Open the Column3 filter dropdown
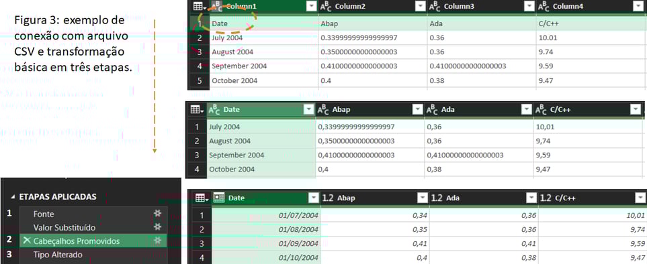Image resolution: width=647 pixels, height=264 pixels. [529, 6]
